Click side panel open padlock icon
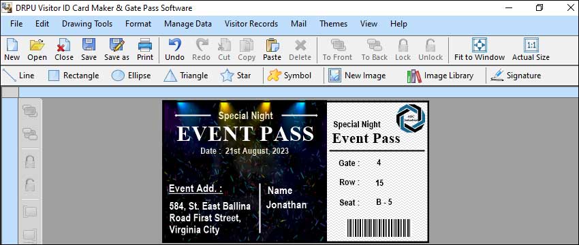Screen dimensions: 579x245 (x=30, y=184)
